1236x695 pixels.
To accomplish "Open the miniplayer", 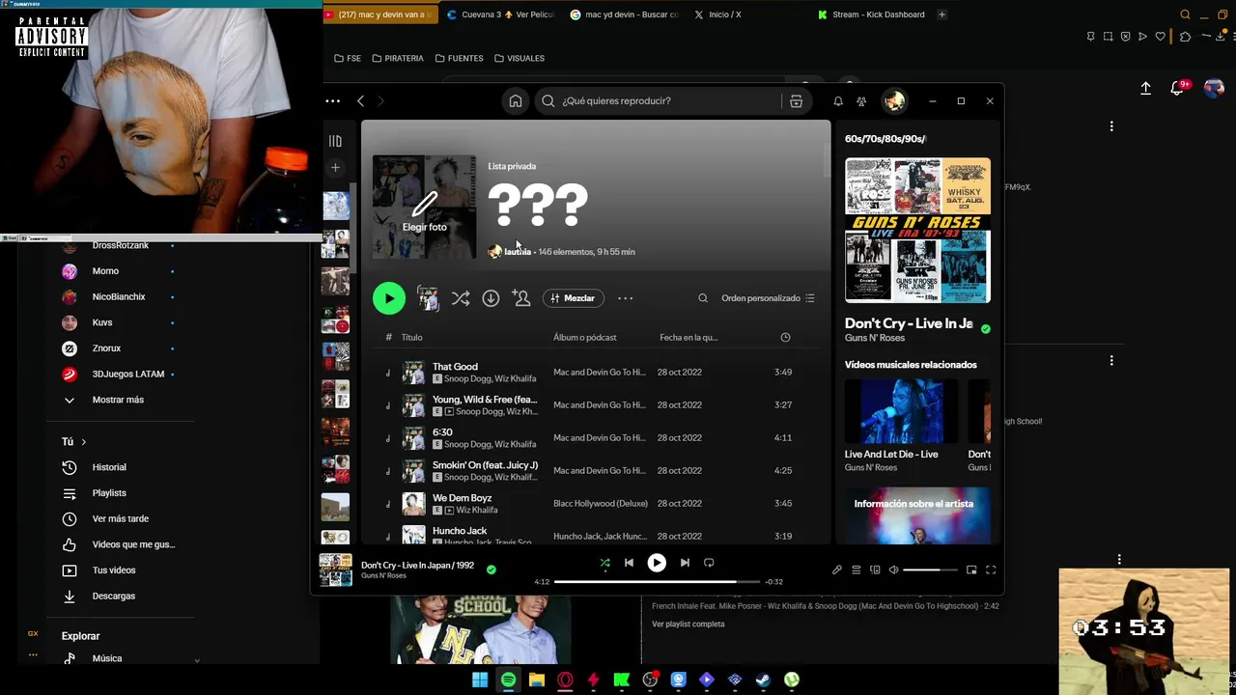I will tap(971, 570).
